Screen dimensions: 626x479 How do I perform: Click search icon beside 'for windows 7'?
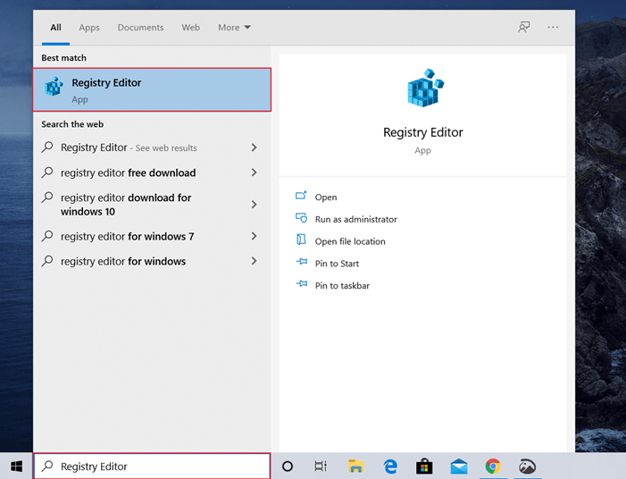(x=47, y=236)
